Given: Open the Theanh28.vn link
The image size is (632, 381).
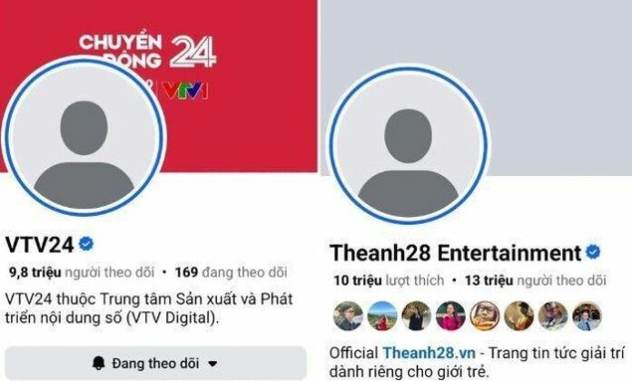Looking at the screenshot, I should click(x=429, y=353).
